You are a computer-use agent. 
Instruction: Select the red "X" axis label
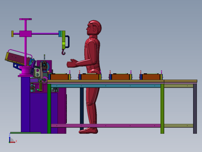[x=16, y=141]
